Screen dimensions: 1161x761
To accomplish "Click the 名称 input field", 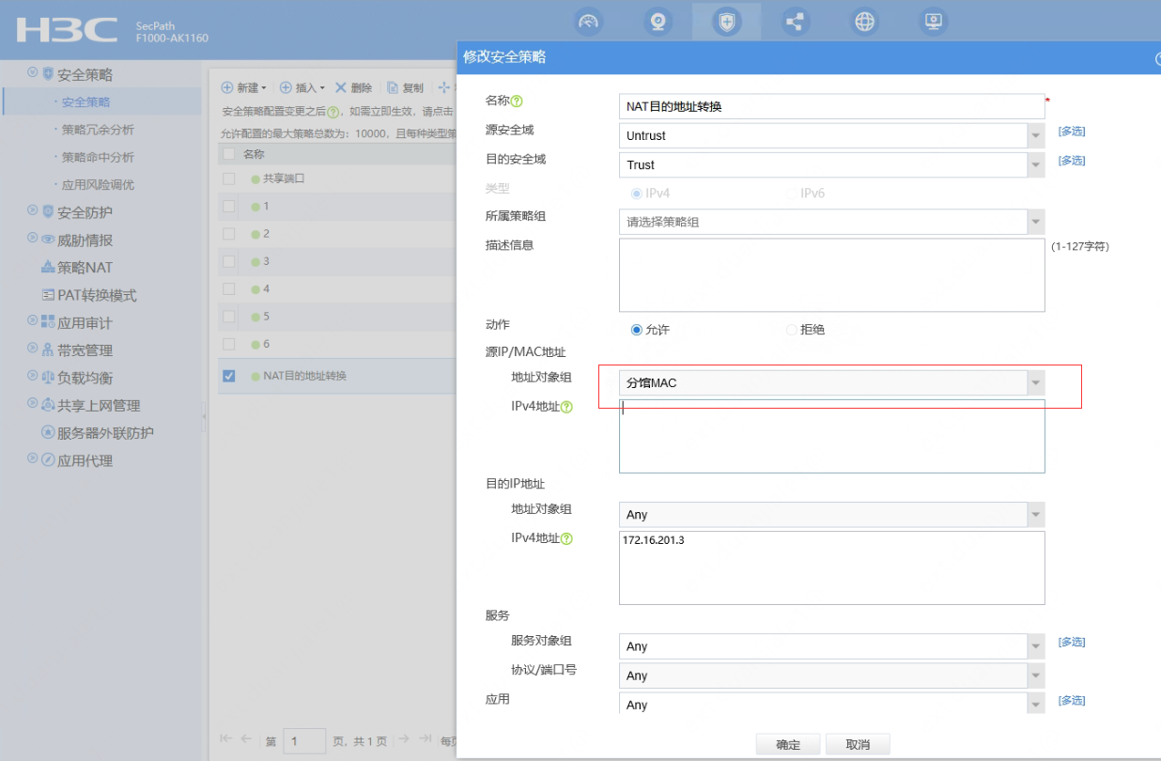I will [x=831, y=106].
